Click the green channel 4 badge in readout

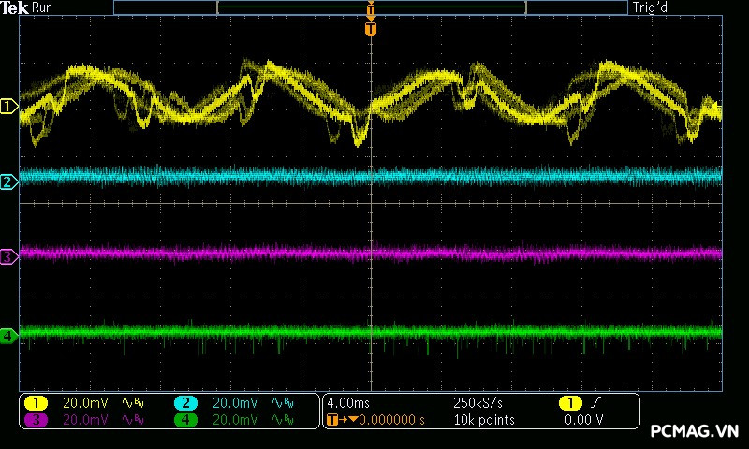(185, 420)
